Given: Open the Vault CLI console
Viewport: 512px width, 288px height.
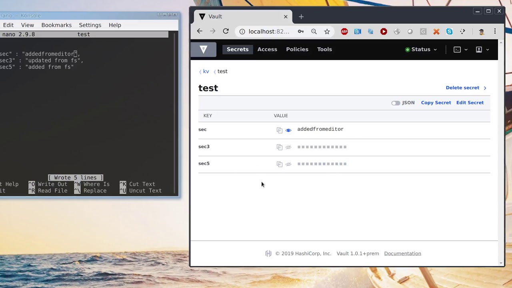Looking at the screenshot, I should tap(457, 49).
